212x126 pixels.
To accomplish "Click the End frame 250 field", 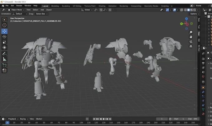I will [x=193, y=119].
